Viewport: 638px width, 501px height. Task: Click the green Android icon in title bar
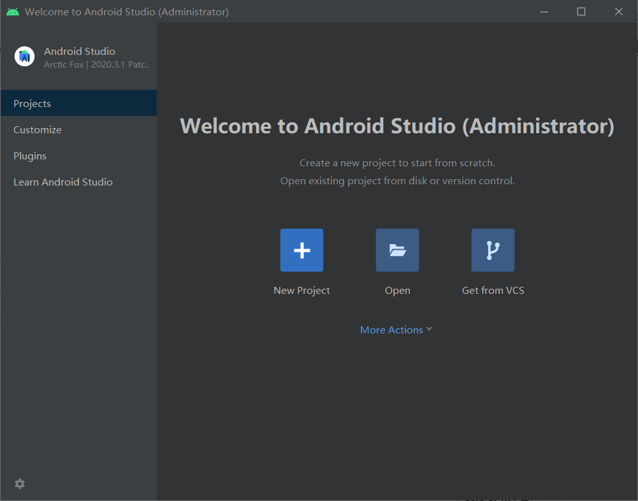pyautogui.click(x=11, y=11)
